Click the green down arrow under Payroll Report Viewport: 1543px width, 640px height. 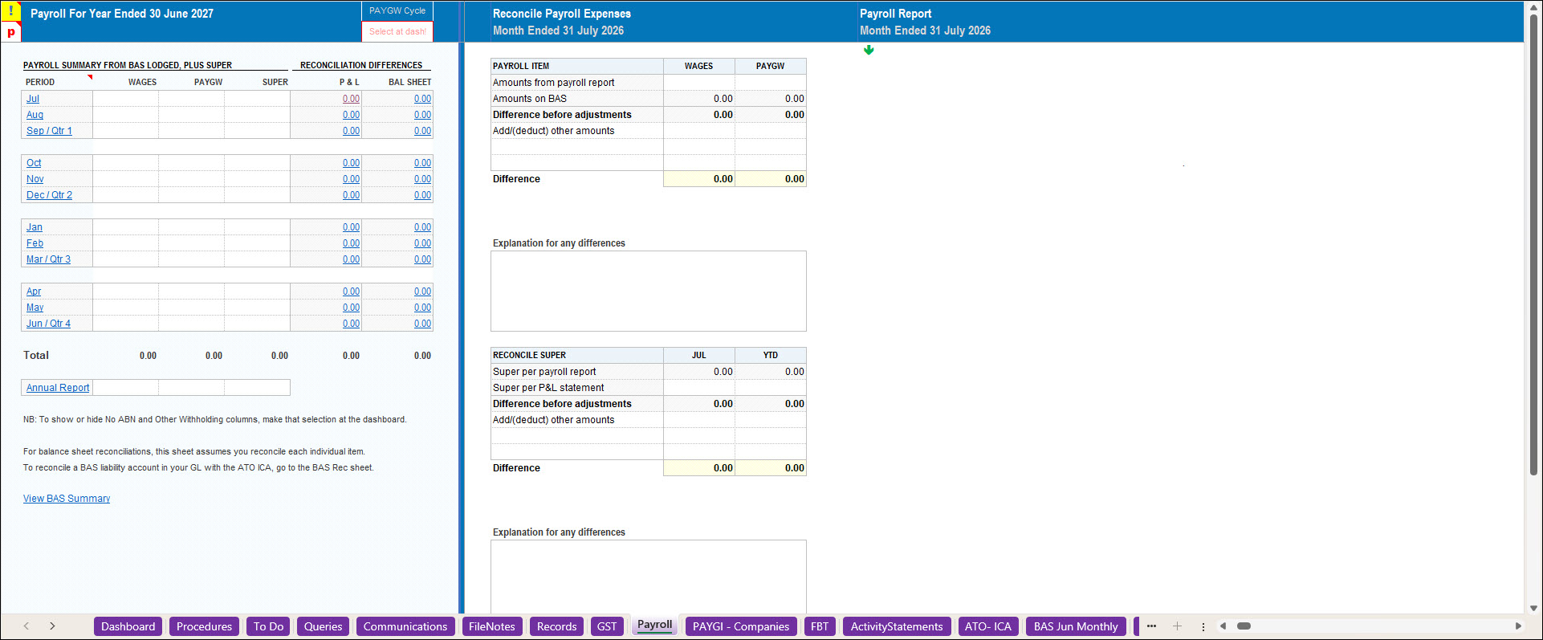pyautogui.click(x=869, y=50)
